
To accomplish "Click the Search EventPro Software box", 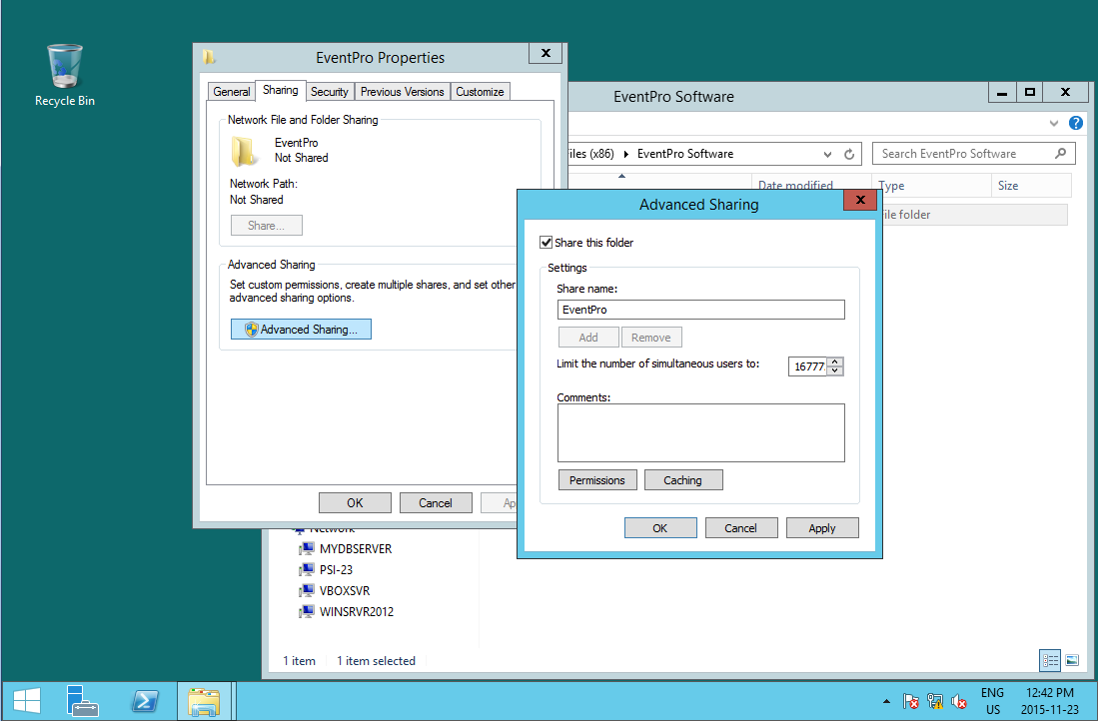I will click(x=973, y=154).
